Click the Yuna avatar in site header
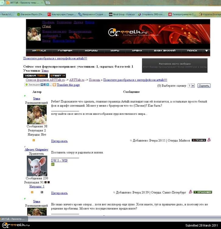 click(x=34, y=34)
